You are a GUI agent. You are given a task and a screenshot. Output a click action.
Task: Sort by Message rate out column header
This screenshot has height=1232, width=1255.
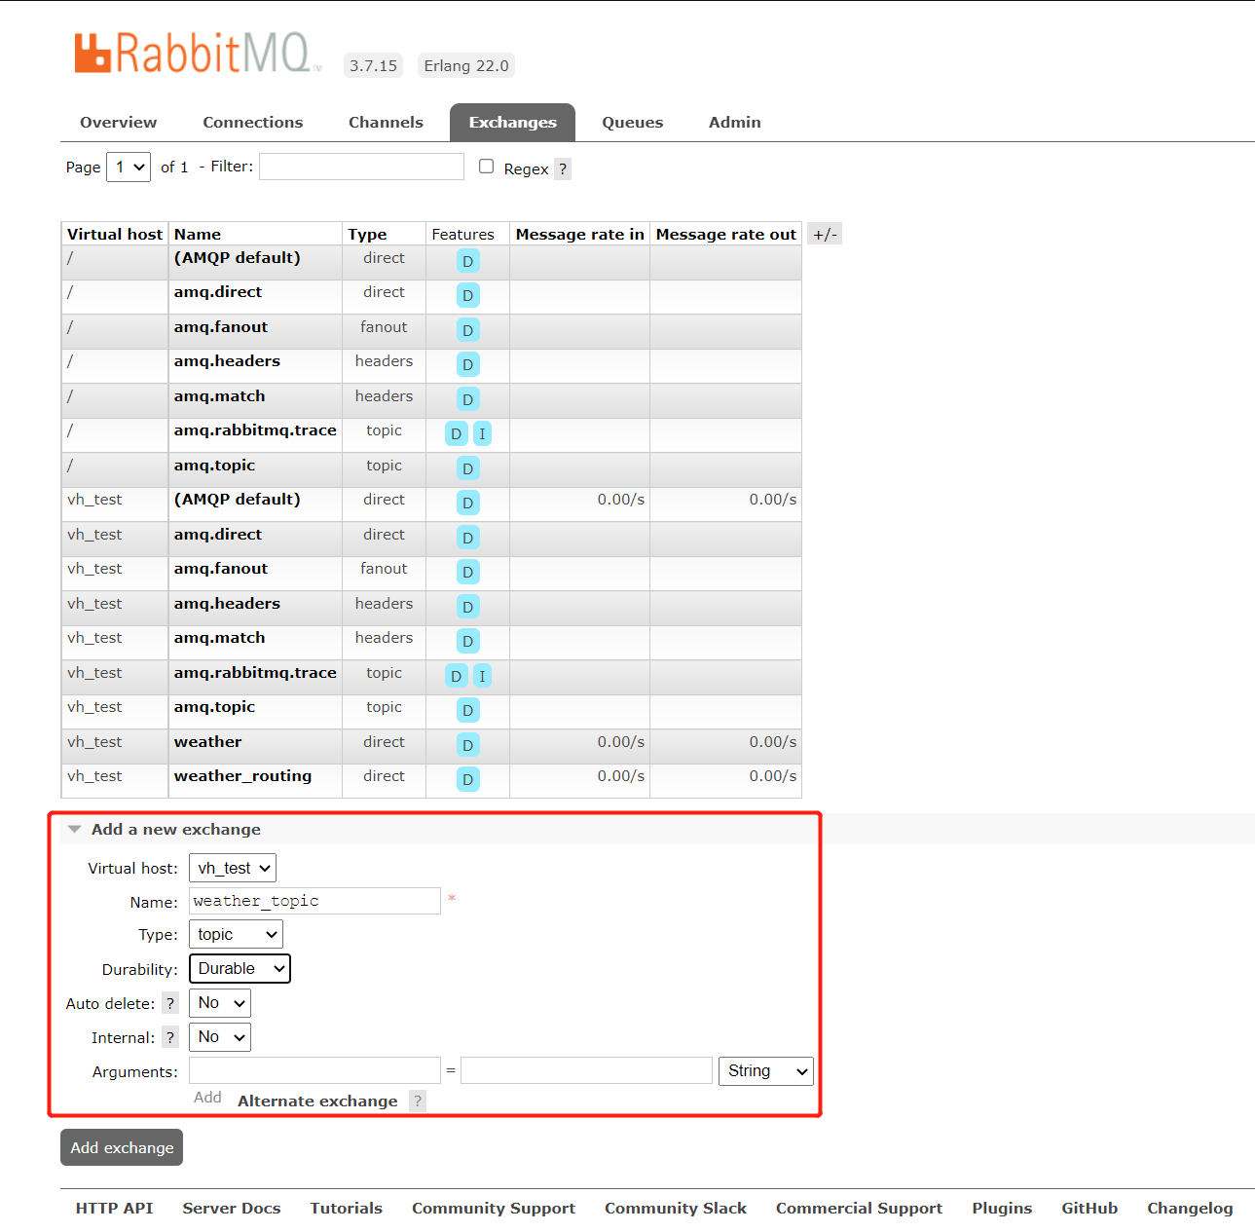pos(725,234)
